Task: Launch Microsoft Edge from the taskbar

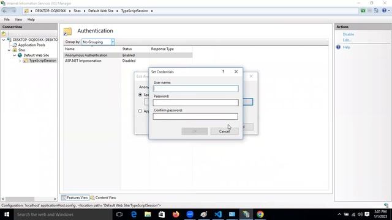Action: pos(134,215)
